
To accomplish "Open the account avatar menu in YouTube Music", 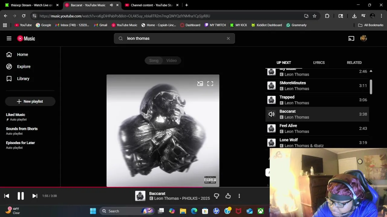I will coord(363,38).
